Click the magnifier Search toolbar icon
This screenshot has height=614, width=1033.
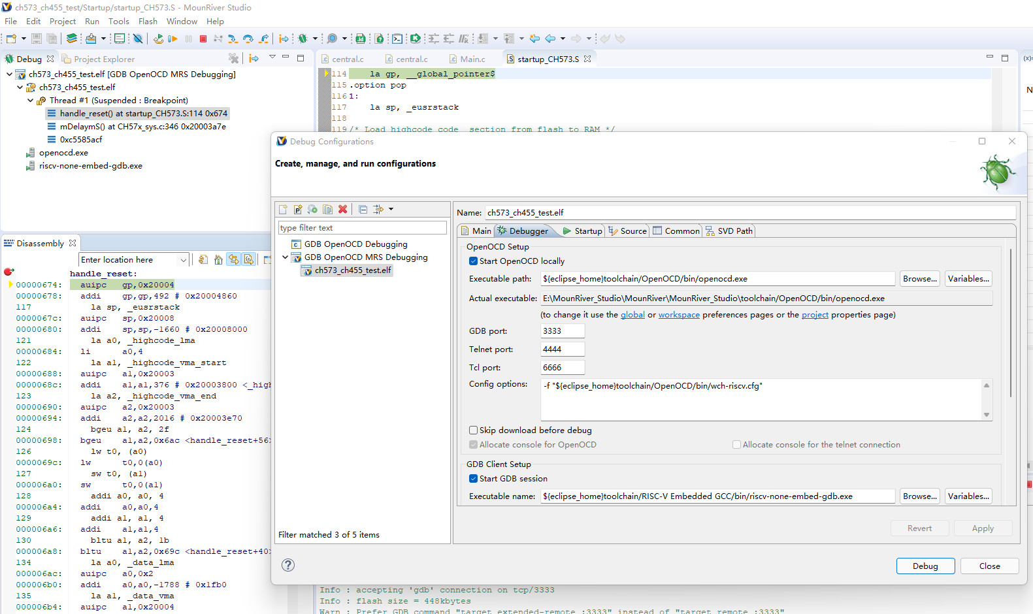[x=332, y=39]
